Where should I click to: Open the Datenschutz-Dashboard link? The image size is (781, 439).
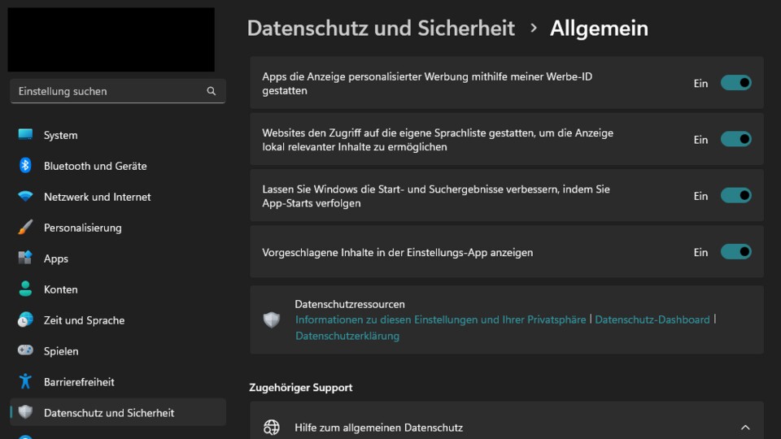point(652,319)
